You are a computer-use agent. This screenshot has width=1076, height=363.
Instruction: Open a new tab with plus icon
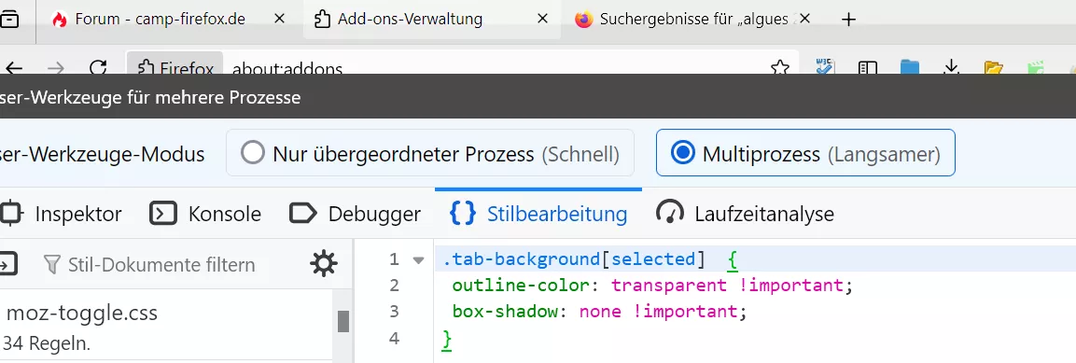[849, 20]
